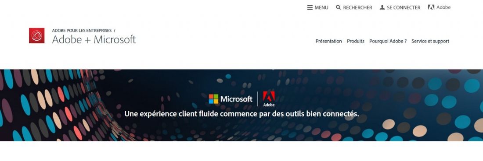The image size is (483, 161).
Task: Click the MENU text label
Action: 321,8
